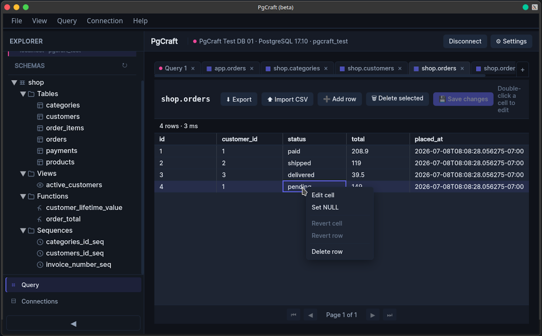
Task: Click the products table icon
Action: point(40,162)
